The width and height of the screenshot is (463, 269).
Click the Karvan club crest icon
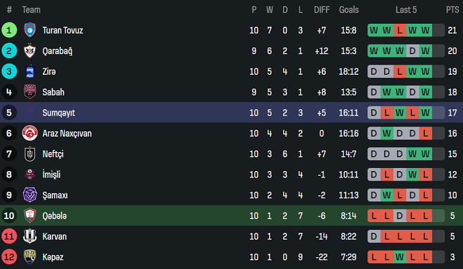point(30,236)
